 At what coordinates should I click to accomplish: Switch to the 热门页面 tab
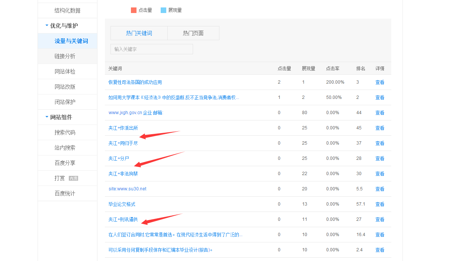[193, 33]
